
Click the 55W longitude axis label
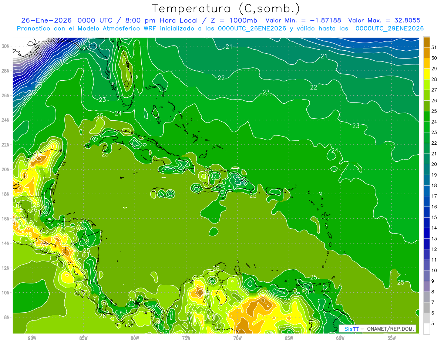tap(391, 338)
